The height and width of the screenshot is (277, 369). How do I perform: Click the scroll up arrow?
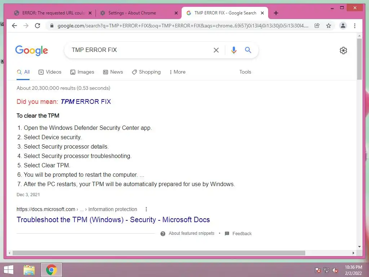[359, 36]
